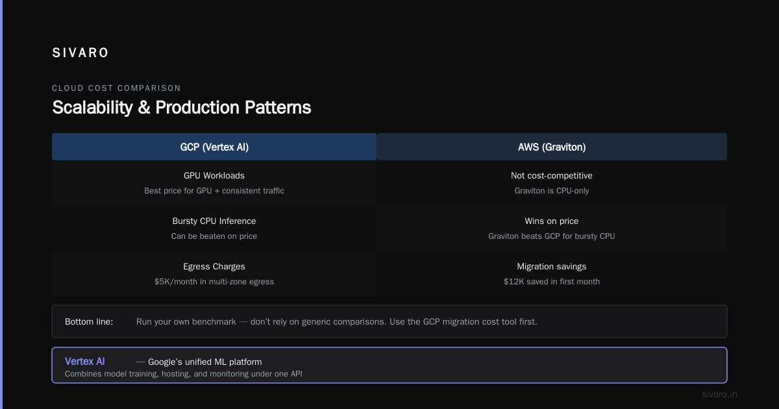Click 'Graviton is CPU-only' text
This screenshot has width=779, height=409.
(552, 191)
